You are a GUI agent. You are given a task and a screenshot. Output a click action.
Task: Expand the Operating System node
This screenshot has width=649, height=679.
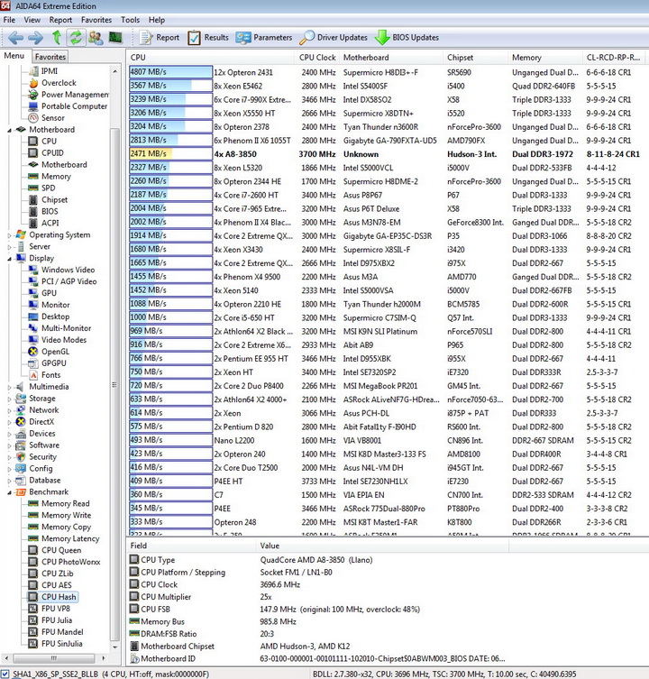pyautogui.click(x=10, y=235)
